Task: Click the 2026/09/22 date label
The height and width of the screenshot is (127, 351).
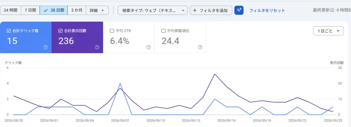Action: (298, 120)
